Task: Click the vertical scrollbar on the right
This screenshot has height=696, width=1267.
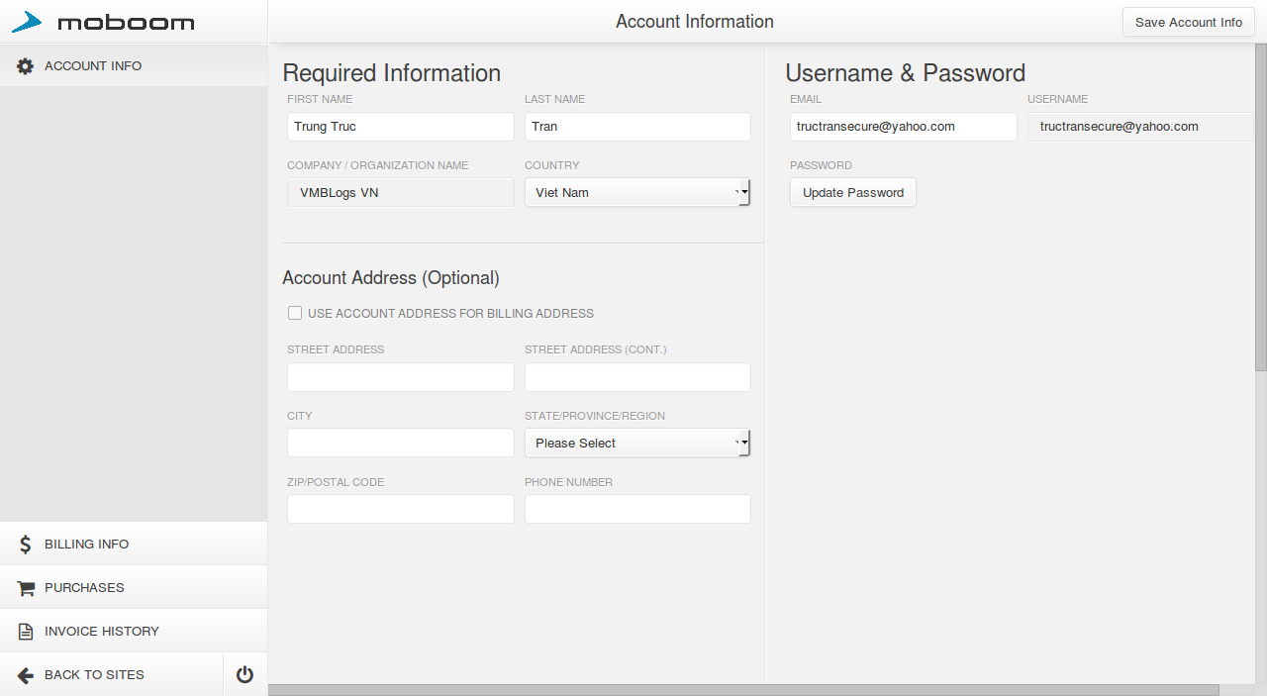Action: pos(1260,208)
